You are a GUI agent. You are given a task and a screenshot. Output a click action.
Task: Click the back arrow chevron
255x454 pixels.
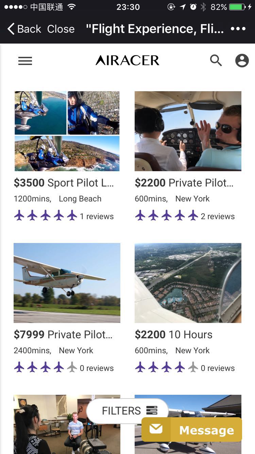11,29
